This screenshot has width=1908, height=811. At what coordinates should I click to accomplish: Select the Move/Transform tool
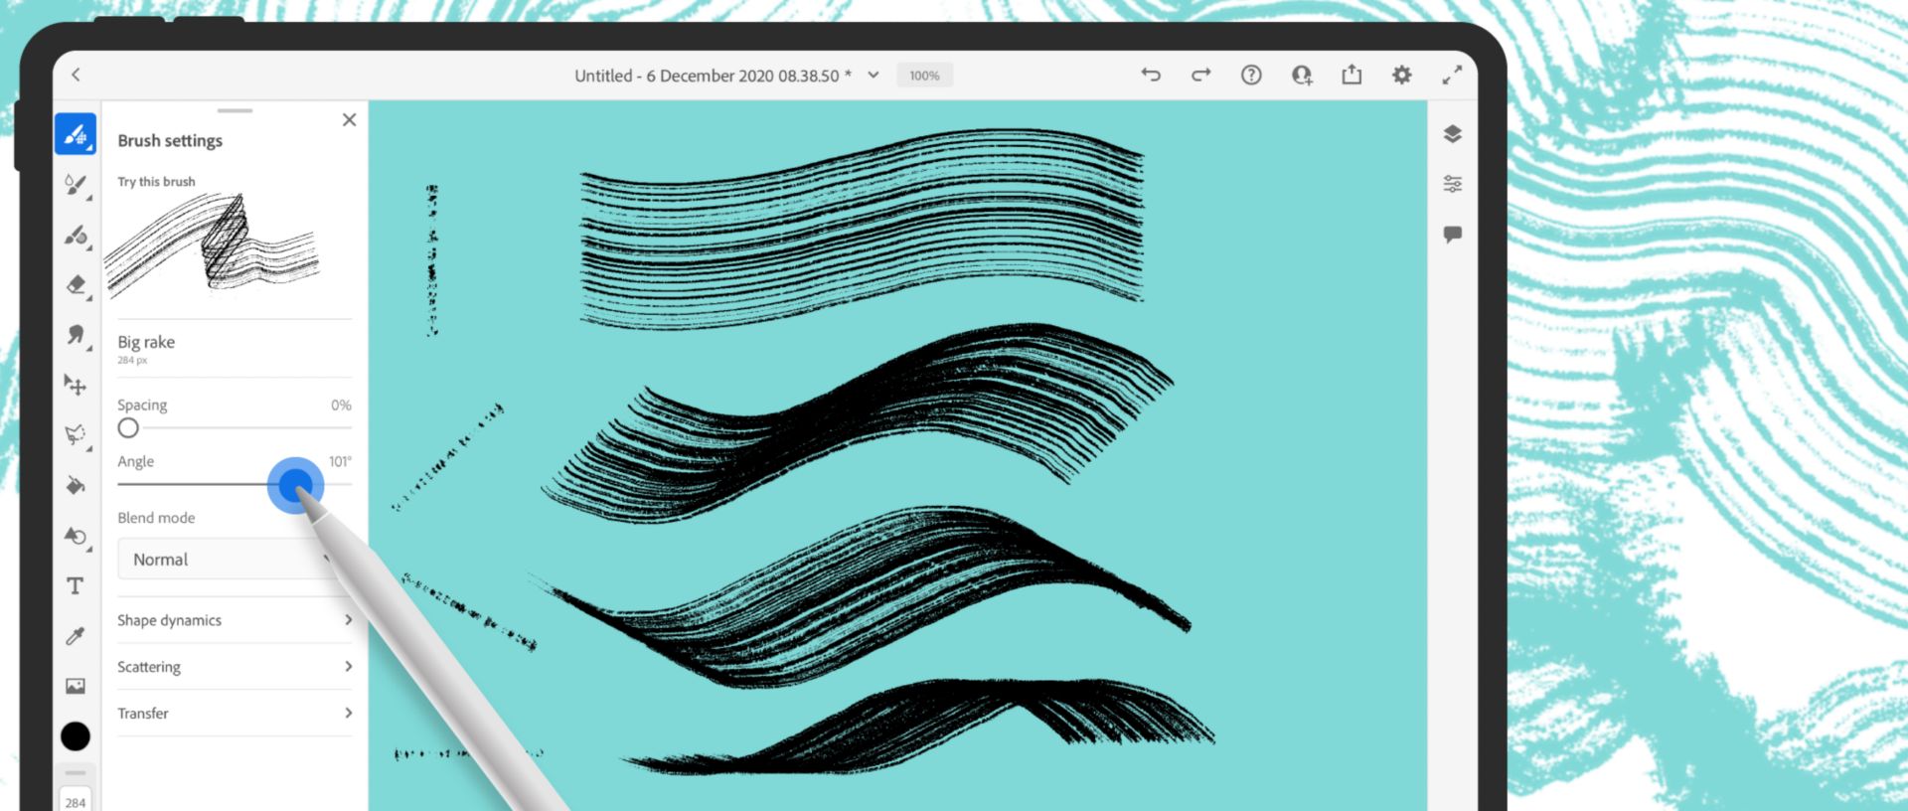tap(76, 385)
